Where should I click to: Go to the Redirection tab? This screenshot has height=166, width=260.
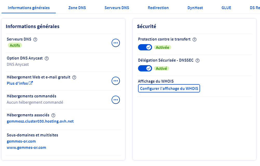158,8
